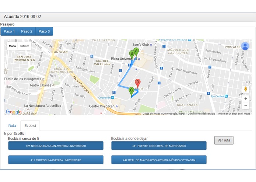Select green map marker C
256x182 pixels.
tap(131, 92)
